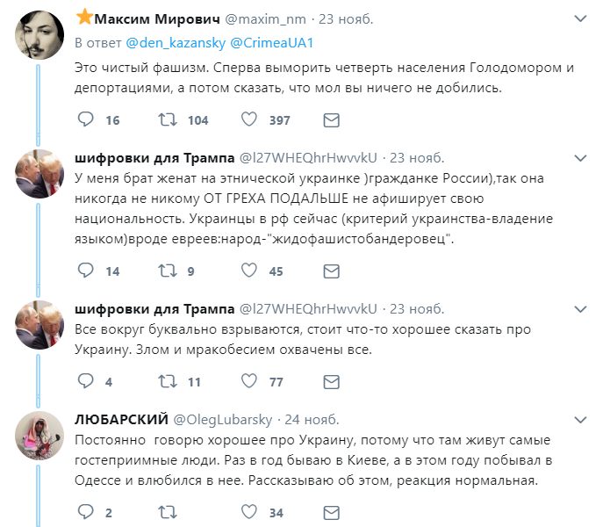Click envelope icon on the 45-likes tweet
Screen dimensions: 603x527
click(331, 271)
